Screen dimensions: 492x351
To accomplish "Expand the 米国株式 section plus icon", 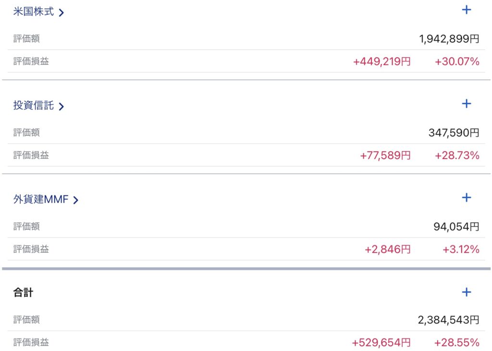I will tap(466, 10).
